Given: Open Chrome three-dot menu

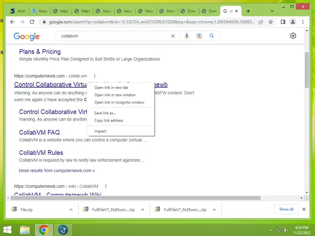Looking at the screenshot, I should point(303,22).
